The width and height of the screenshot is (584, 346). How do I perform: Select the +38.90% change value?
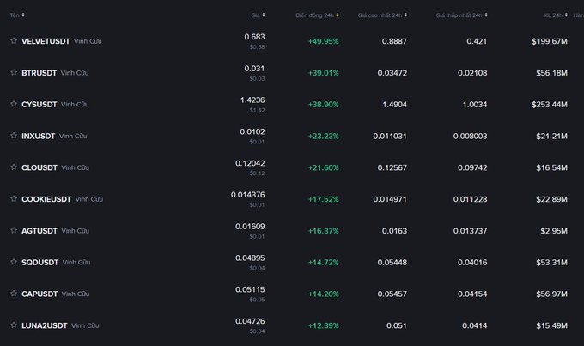[x=323, y=105]
